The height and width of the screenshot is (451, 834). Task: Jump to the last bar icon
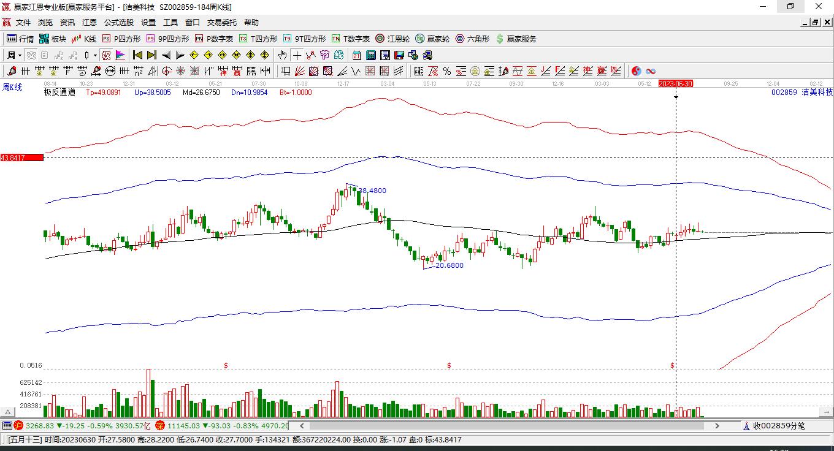[x=151, y=55]
